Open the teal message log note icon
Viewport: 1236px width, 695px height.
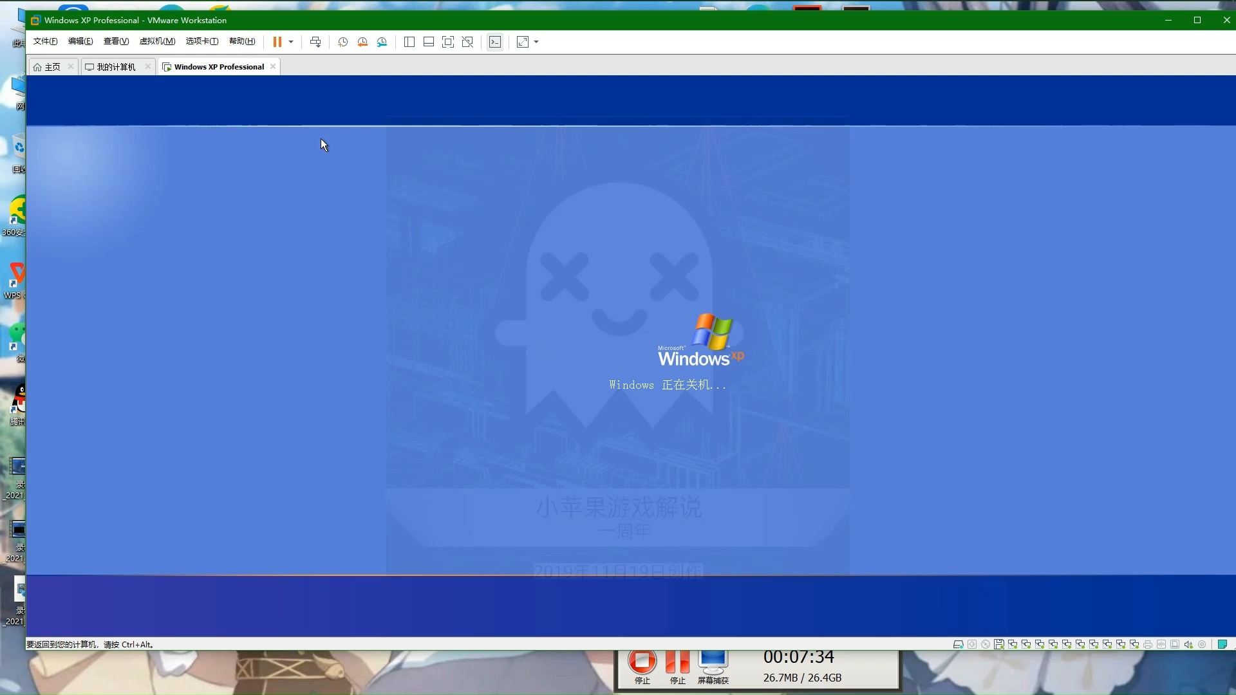point(1222,644)
